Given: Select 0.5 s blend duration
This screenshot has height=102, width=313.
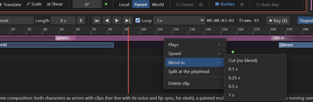Looking at the screenshot, I should pyautogui.click(x=255, y=86).
